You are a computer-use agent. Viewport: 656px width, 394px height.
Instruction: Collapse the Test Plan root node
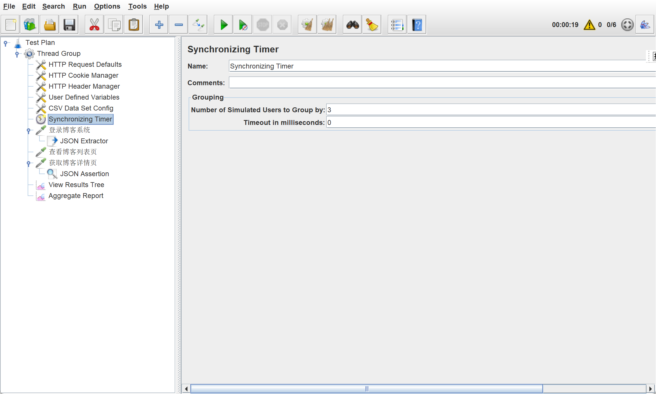click(5, 43)
